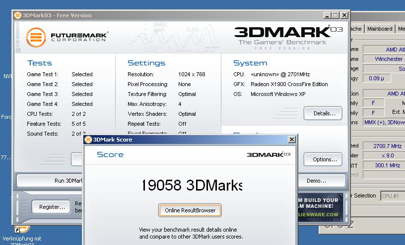Click the Winchester code name field in CPU-Z
The image size is (405, 245).
click(x=384, y=59)
